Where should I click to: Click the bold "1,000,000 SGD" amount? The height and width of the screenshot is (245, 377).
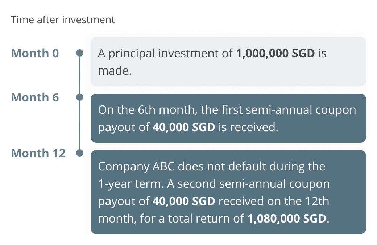pyautogui.click(x=275, y=54)
